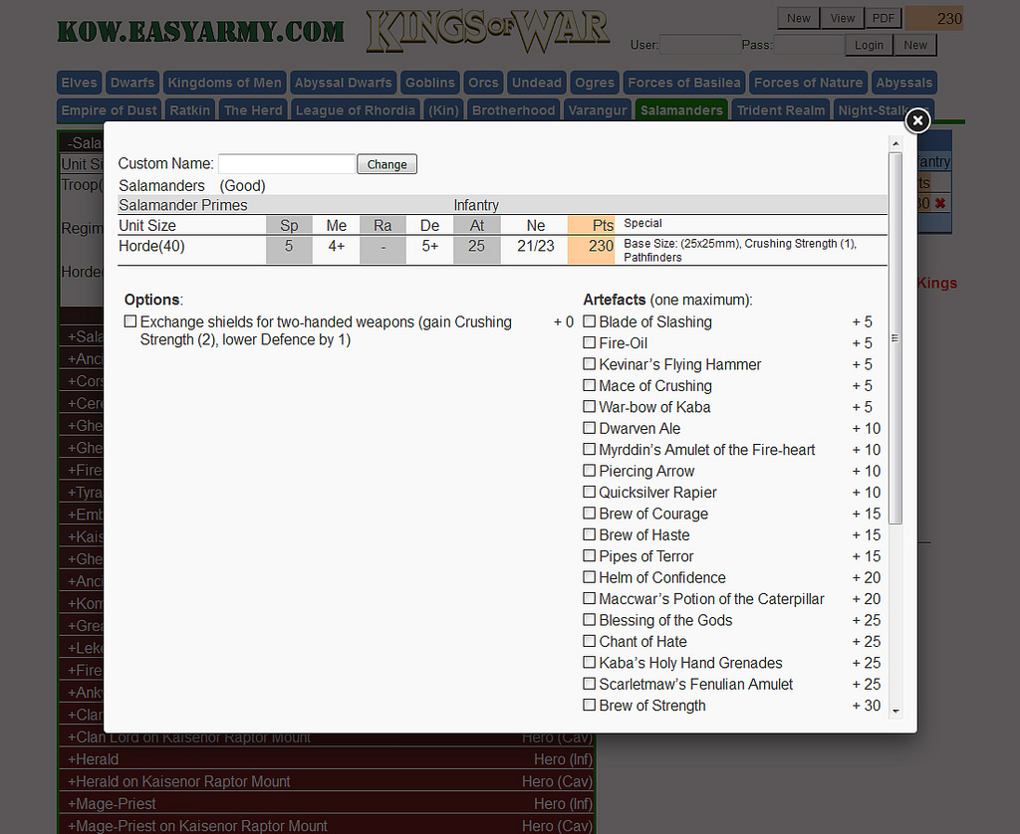Select the Brew of Haste artefact
The width and height of the screenshot is (1020, 834).
tap(590, 535)
